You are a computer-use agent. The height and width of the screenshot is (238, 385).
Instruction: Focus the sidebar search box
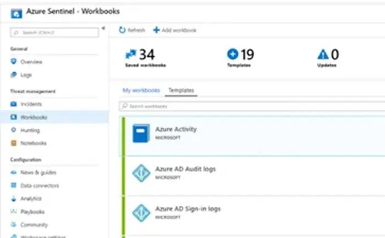pyautogui.click(x=54, y=32)
